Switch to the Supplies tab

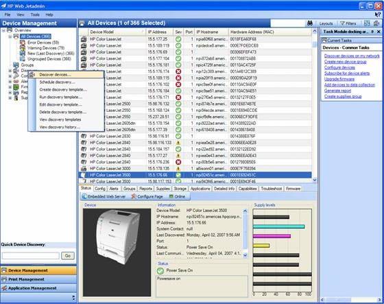coord(163,189)
